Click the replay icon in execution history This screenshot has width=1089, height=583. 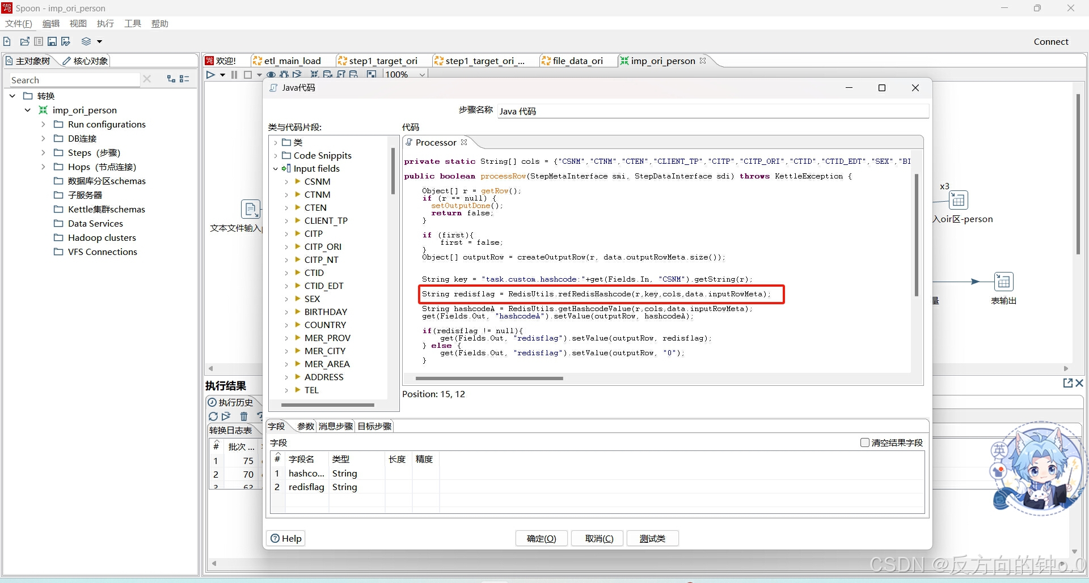(x=226, y=416)
